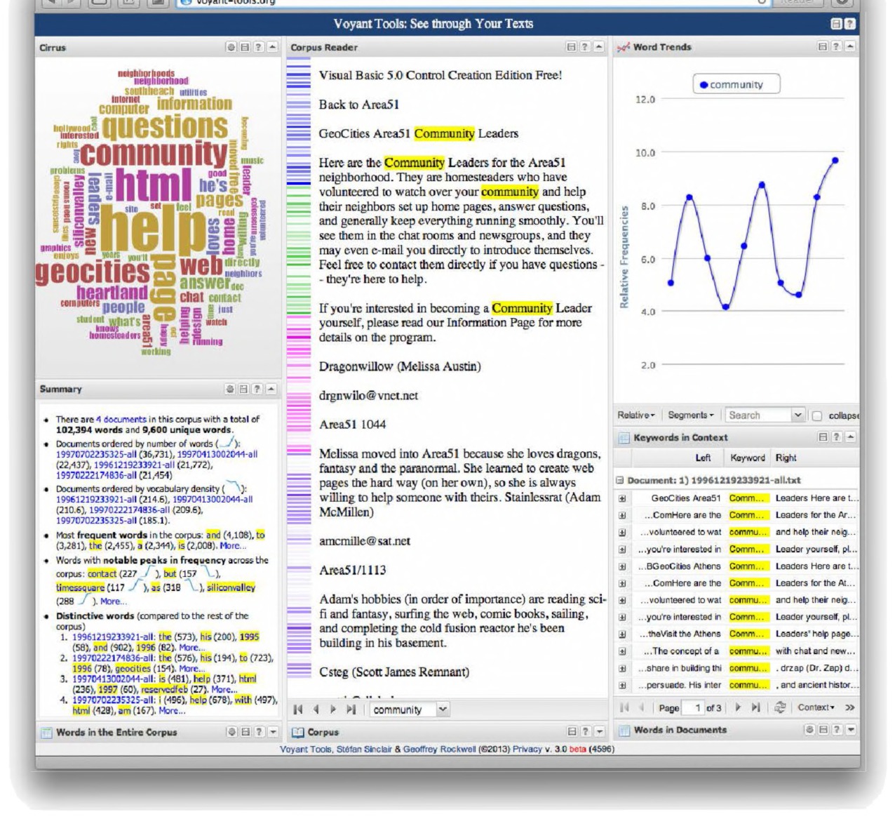Collapse the Word Trends panel

(x=850, y=47)
